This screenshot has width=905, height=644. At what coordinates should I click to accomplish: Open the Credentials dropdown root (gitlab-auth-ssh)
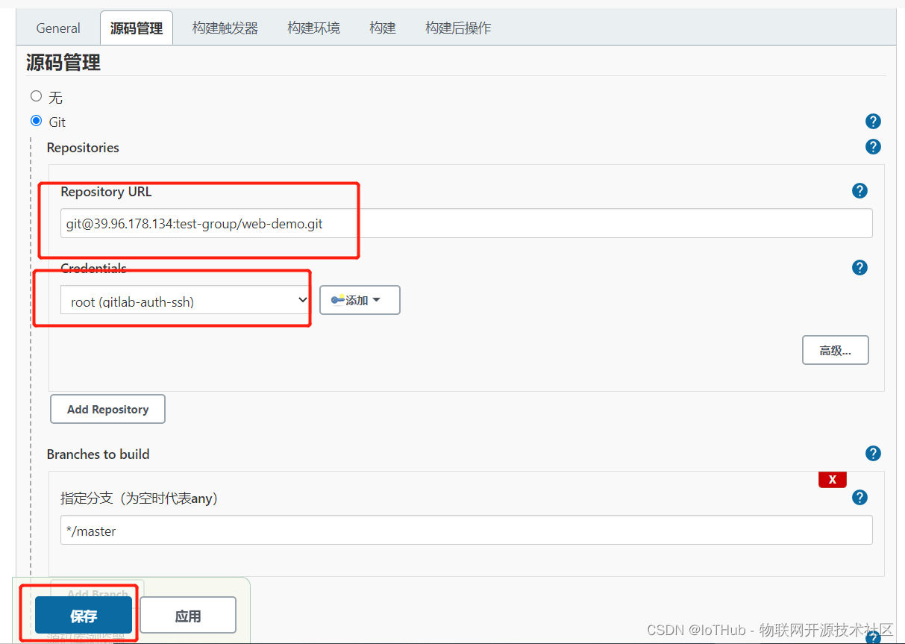click(185, 301)
